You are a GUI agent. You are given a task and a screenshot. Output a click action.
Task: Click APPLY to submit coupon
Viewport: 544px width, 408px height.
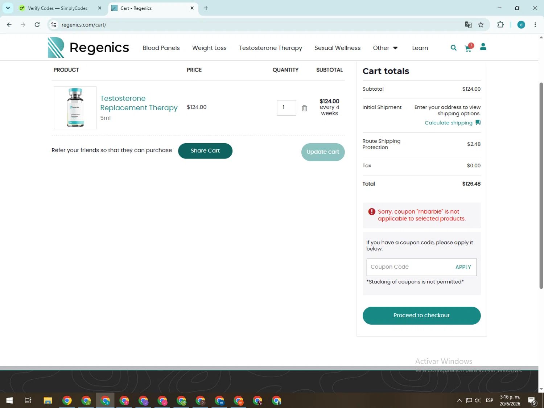point(463,267)
